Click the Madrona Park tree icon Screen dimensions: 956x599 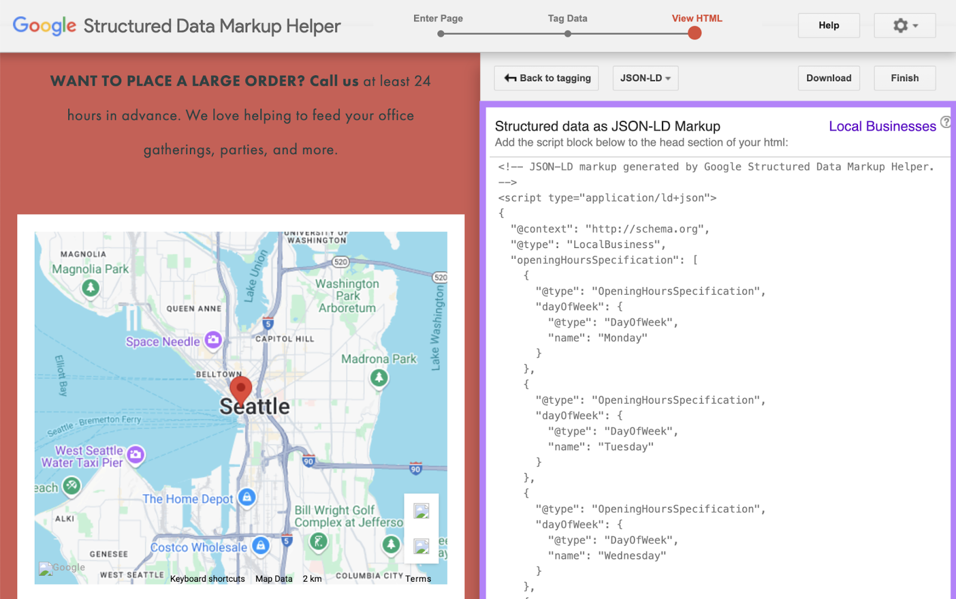coord(379,378)
